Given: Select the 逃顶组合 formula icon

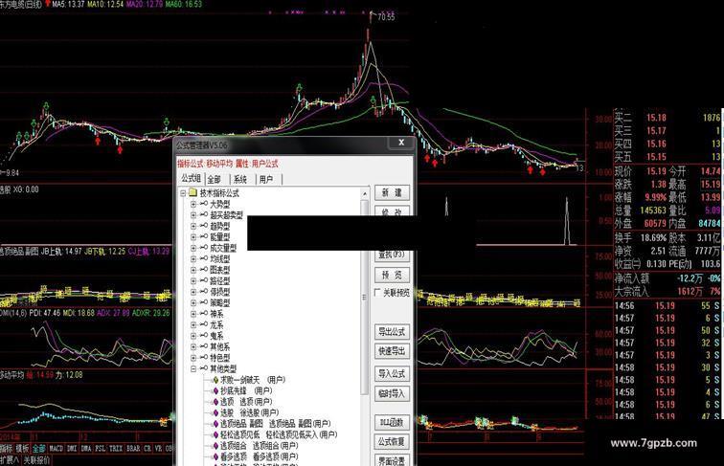Looking at the screenshot, I should tap(215, 446).
